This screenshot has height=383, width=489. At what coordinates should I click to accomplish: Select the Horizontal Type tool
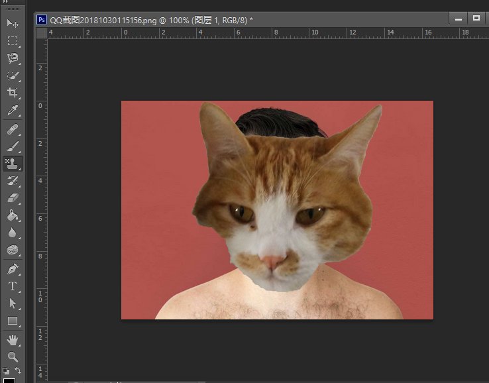12,286
